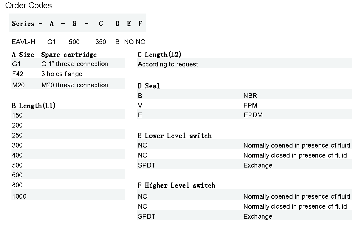The height and width of the screenshot is (226, 358).
Task: Click the 800 length L1 value
Action: [x=17, y=185]
